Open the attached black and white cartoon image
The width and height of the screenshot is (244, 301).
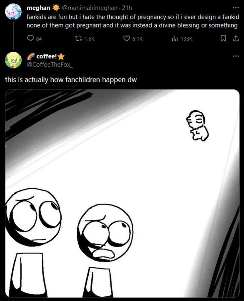pyautogui.click(x=122, y=194)
